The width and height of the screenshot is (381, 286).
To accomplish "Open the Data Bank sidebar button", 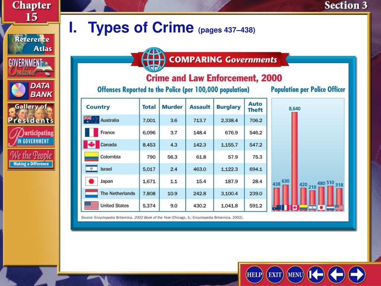I will pyautogui.click(x=31, y=90).
